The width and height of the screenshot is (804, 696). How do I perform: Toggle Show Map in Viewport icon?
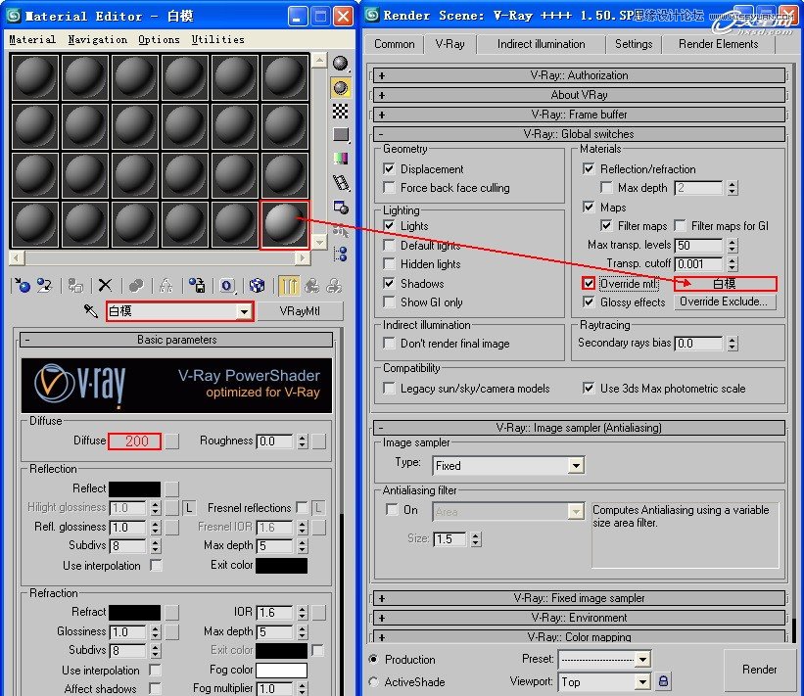point(258,286)
